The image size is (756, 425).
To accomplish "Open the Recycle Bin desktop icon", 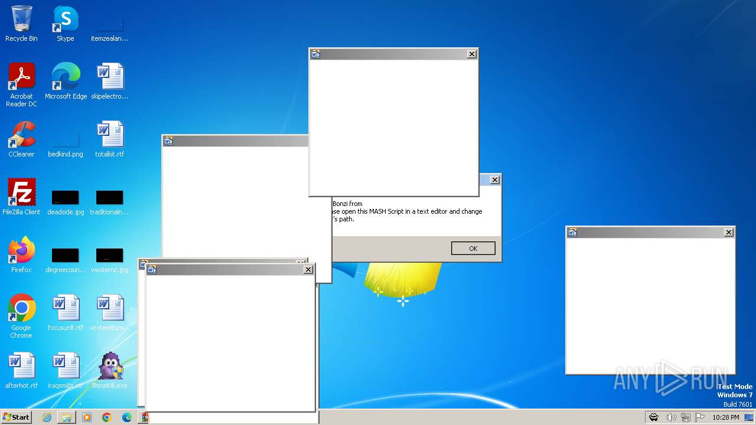I will (21, 24).
